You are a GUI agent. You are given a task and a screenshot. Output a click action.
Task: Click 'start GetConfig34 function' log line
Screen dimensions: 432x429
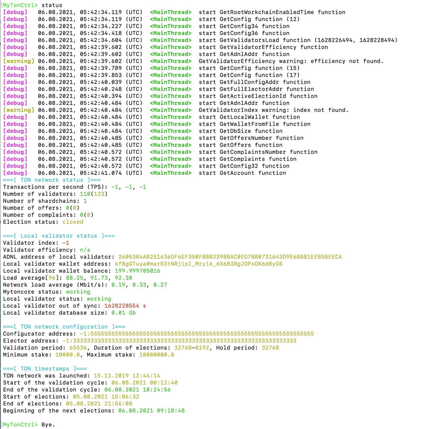[244, 26]
